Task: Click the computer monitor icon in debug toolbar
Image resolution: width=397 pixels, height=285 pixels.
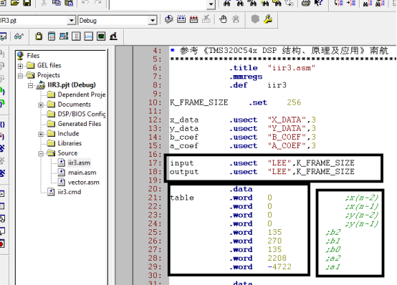Action: pos(64,37)
